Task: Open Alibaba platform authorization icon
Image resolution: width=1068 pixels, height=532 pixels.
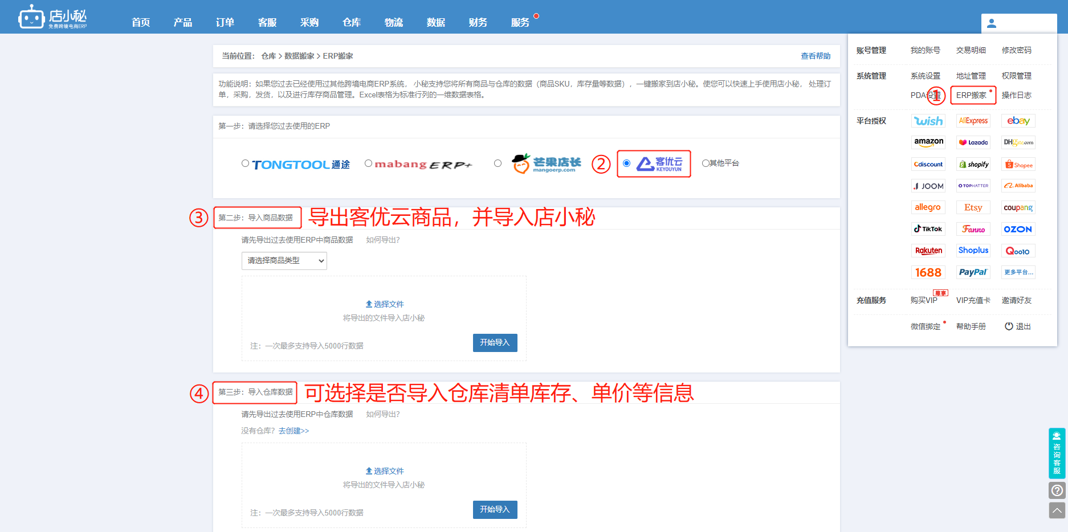Action: tap(1018, 186)
